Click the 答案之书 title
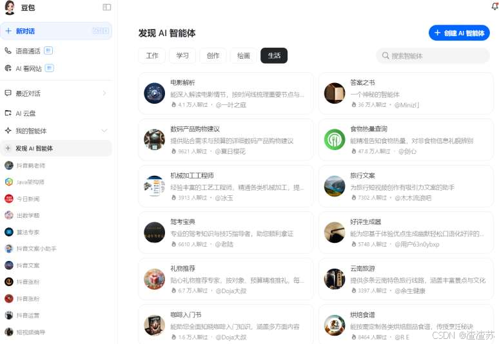 coord(362,82)
